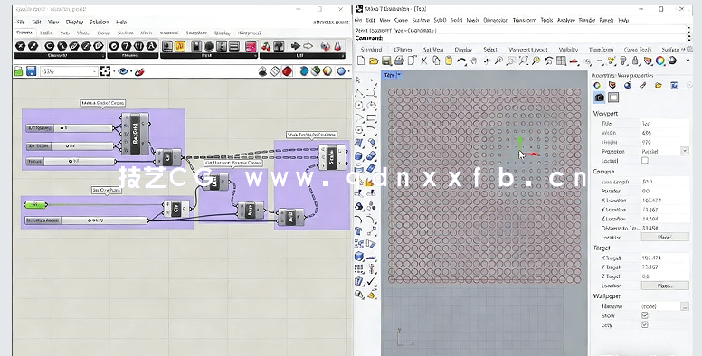This screenshot has width=702, height=356.
Task: Click the eye-shaped named views icon
Action: [123, 71]
